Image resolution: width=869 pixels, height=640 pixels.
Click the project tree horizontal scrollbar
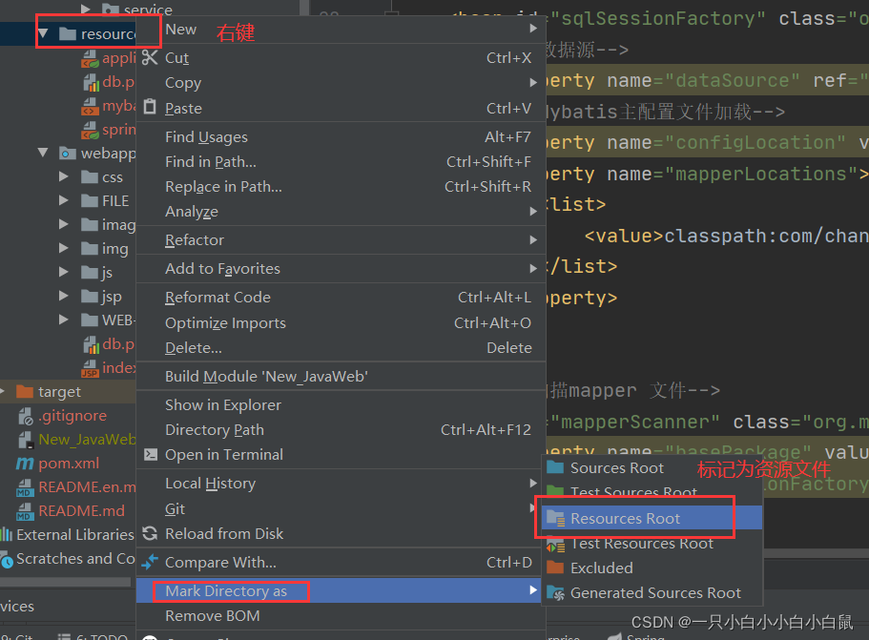[66, 582]
